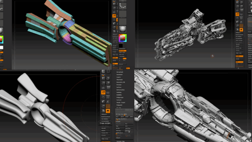The height and width of the screenshot is (142, 252).
Task: Expand the Deformation subpalette
Action: (120, 90)
